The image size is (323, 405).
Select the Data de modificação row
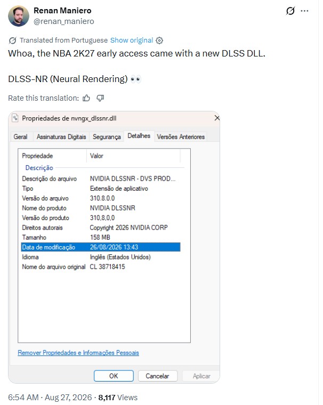(x=101, y=247)
